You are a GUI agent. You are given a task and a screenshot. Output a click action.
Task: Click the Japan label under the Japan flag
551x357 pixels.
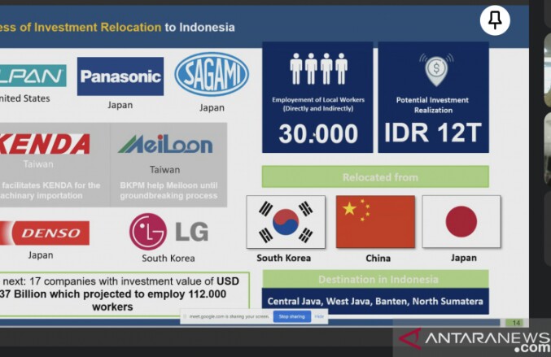pyautogui.click(x=464, y=258)
